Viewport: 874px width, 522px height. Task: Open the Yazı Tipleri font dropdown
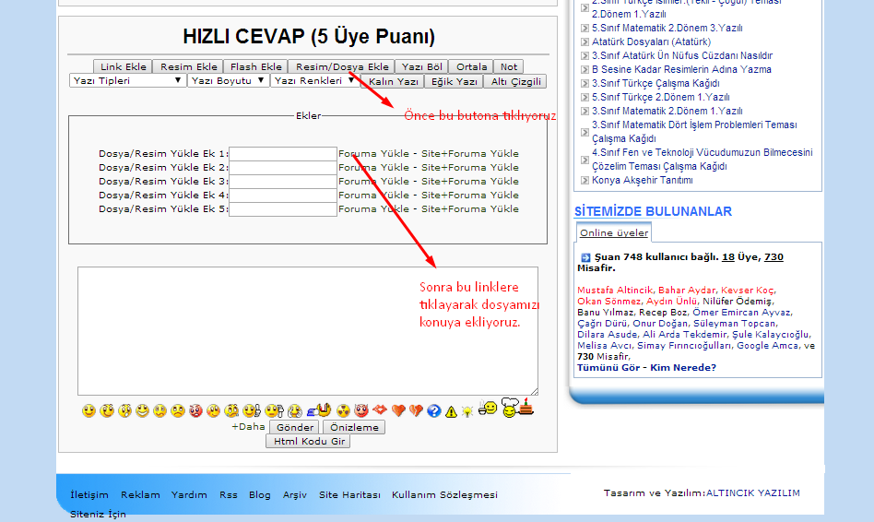(127, 81)
